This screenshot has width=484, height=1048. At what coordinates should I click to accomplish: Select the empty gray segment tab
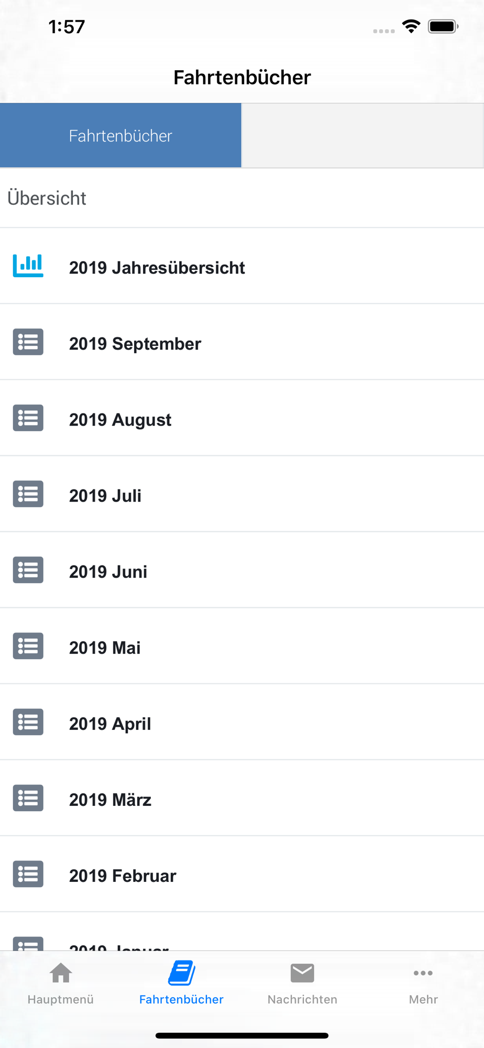pyautogui.click(x=362, y=136)
